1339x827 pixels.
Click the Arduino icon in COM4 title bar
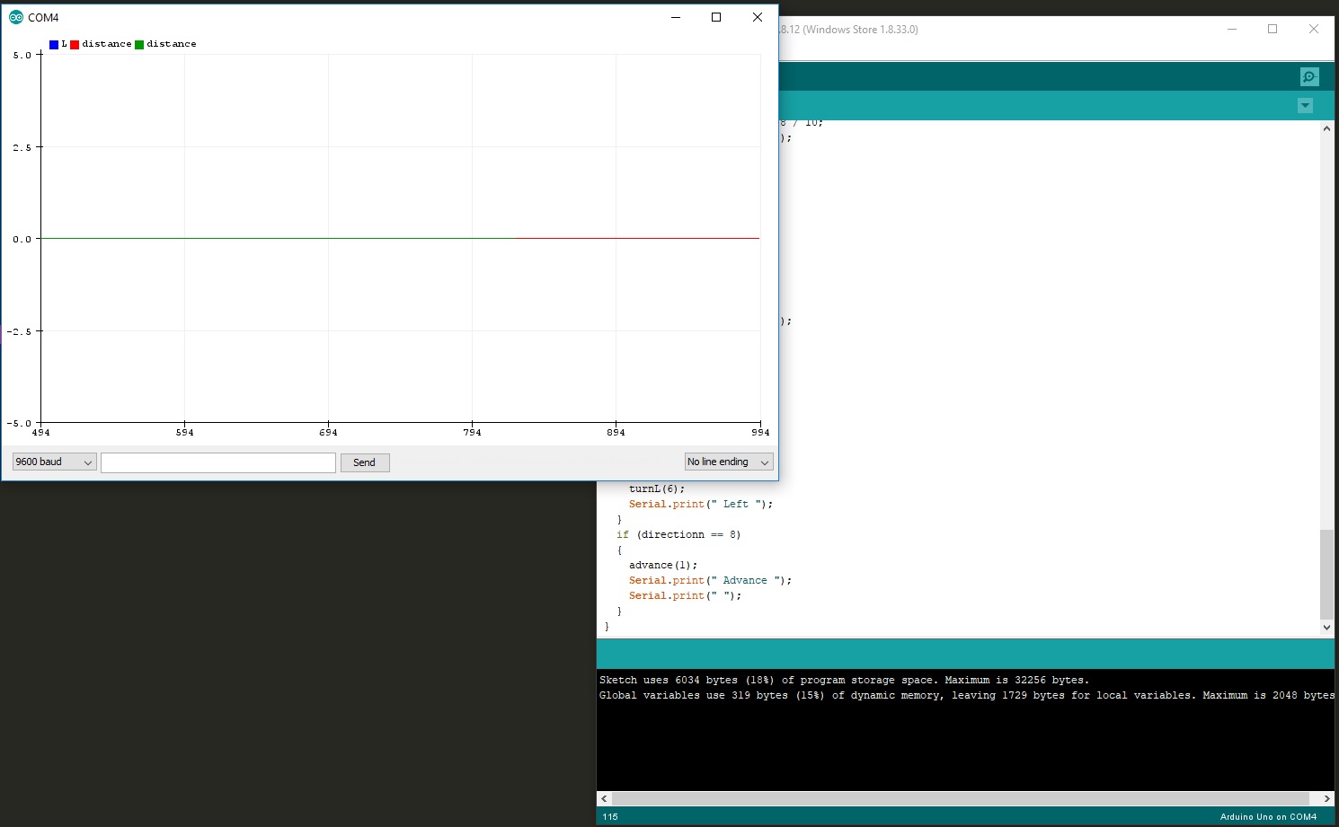coord(15,17)
